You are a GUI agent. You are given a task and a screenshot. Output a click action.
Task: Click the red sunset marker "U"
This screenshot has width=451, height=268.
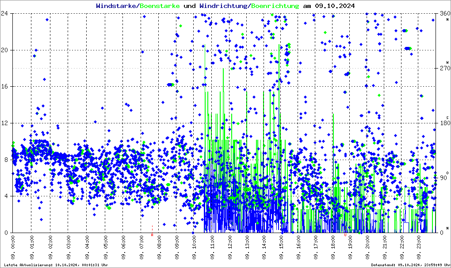pyautogui.click(x=345, y=235)
